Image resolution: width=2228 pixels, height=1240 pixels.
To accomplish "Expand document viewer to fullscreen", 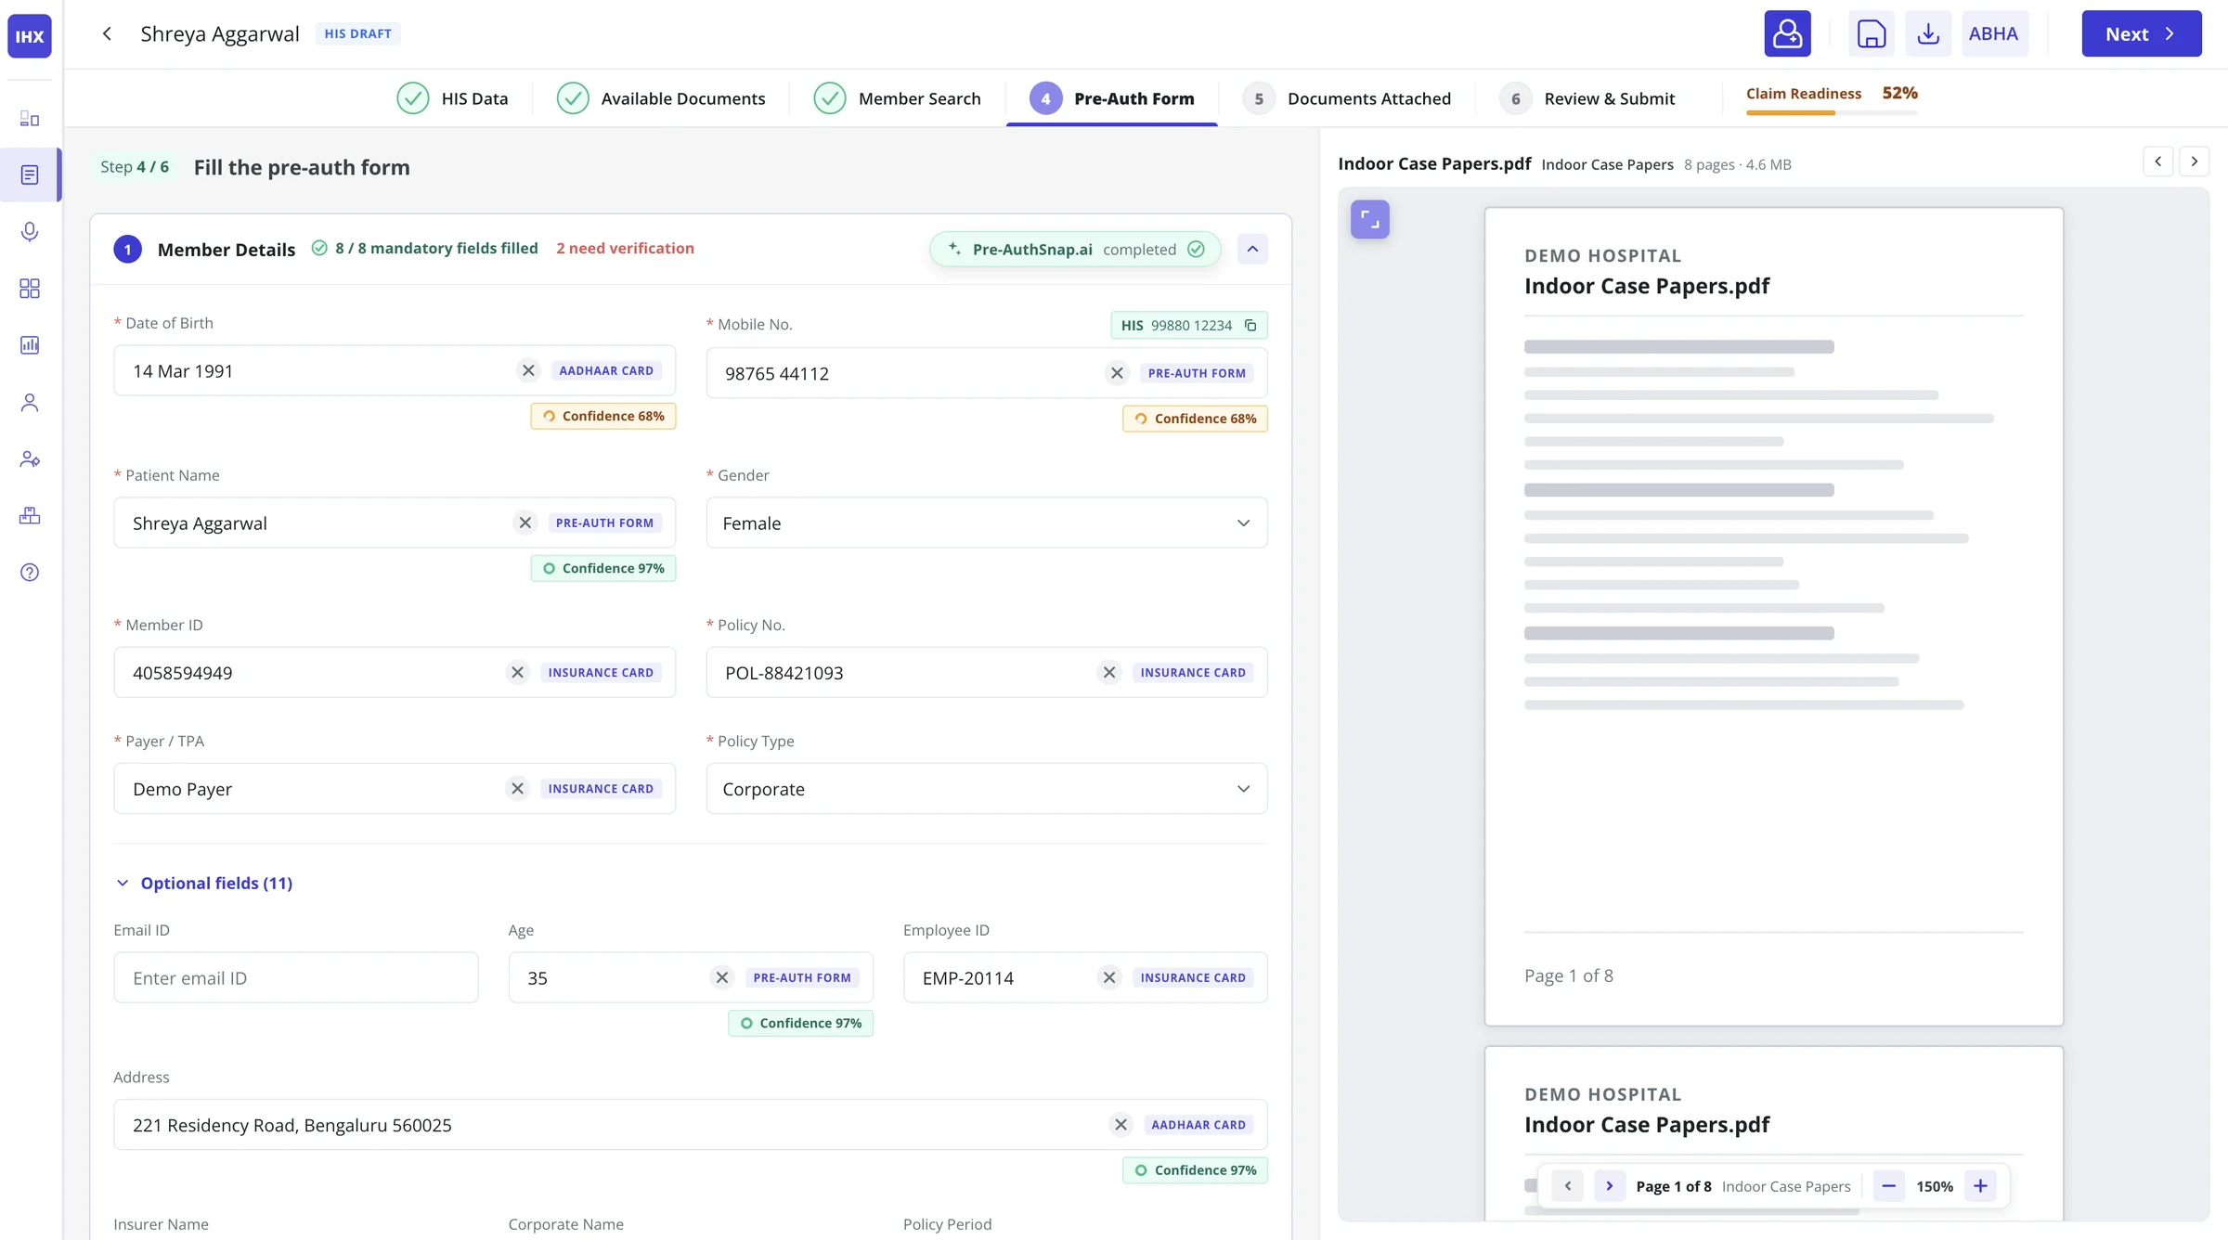I will [x=1369, y=219].
